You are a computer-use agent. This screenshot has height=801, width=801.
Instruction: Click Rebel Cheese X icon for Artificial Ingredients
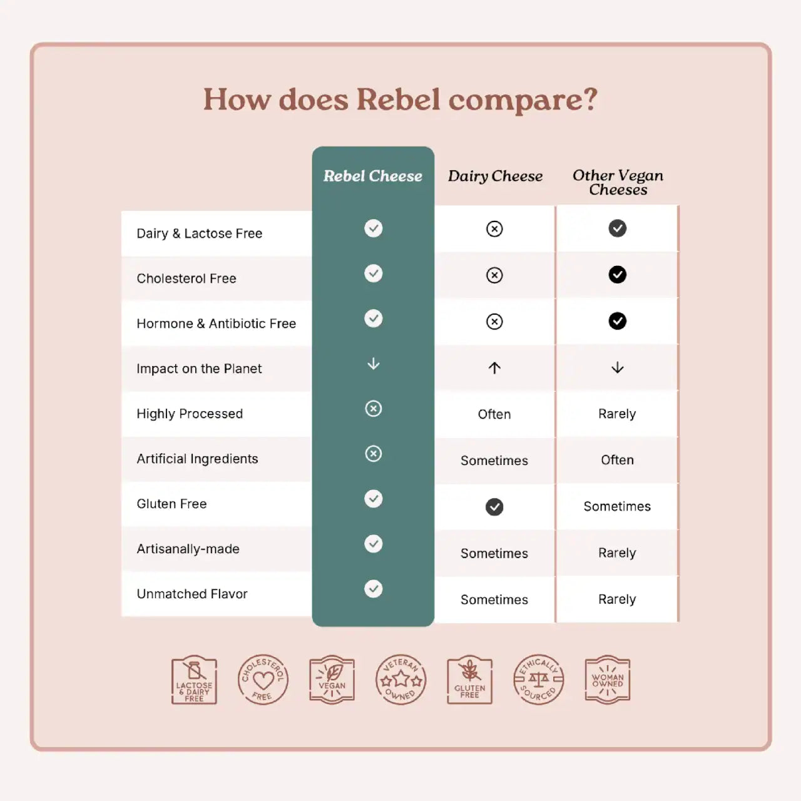[x=374, y=454]
